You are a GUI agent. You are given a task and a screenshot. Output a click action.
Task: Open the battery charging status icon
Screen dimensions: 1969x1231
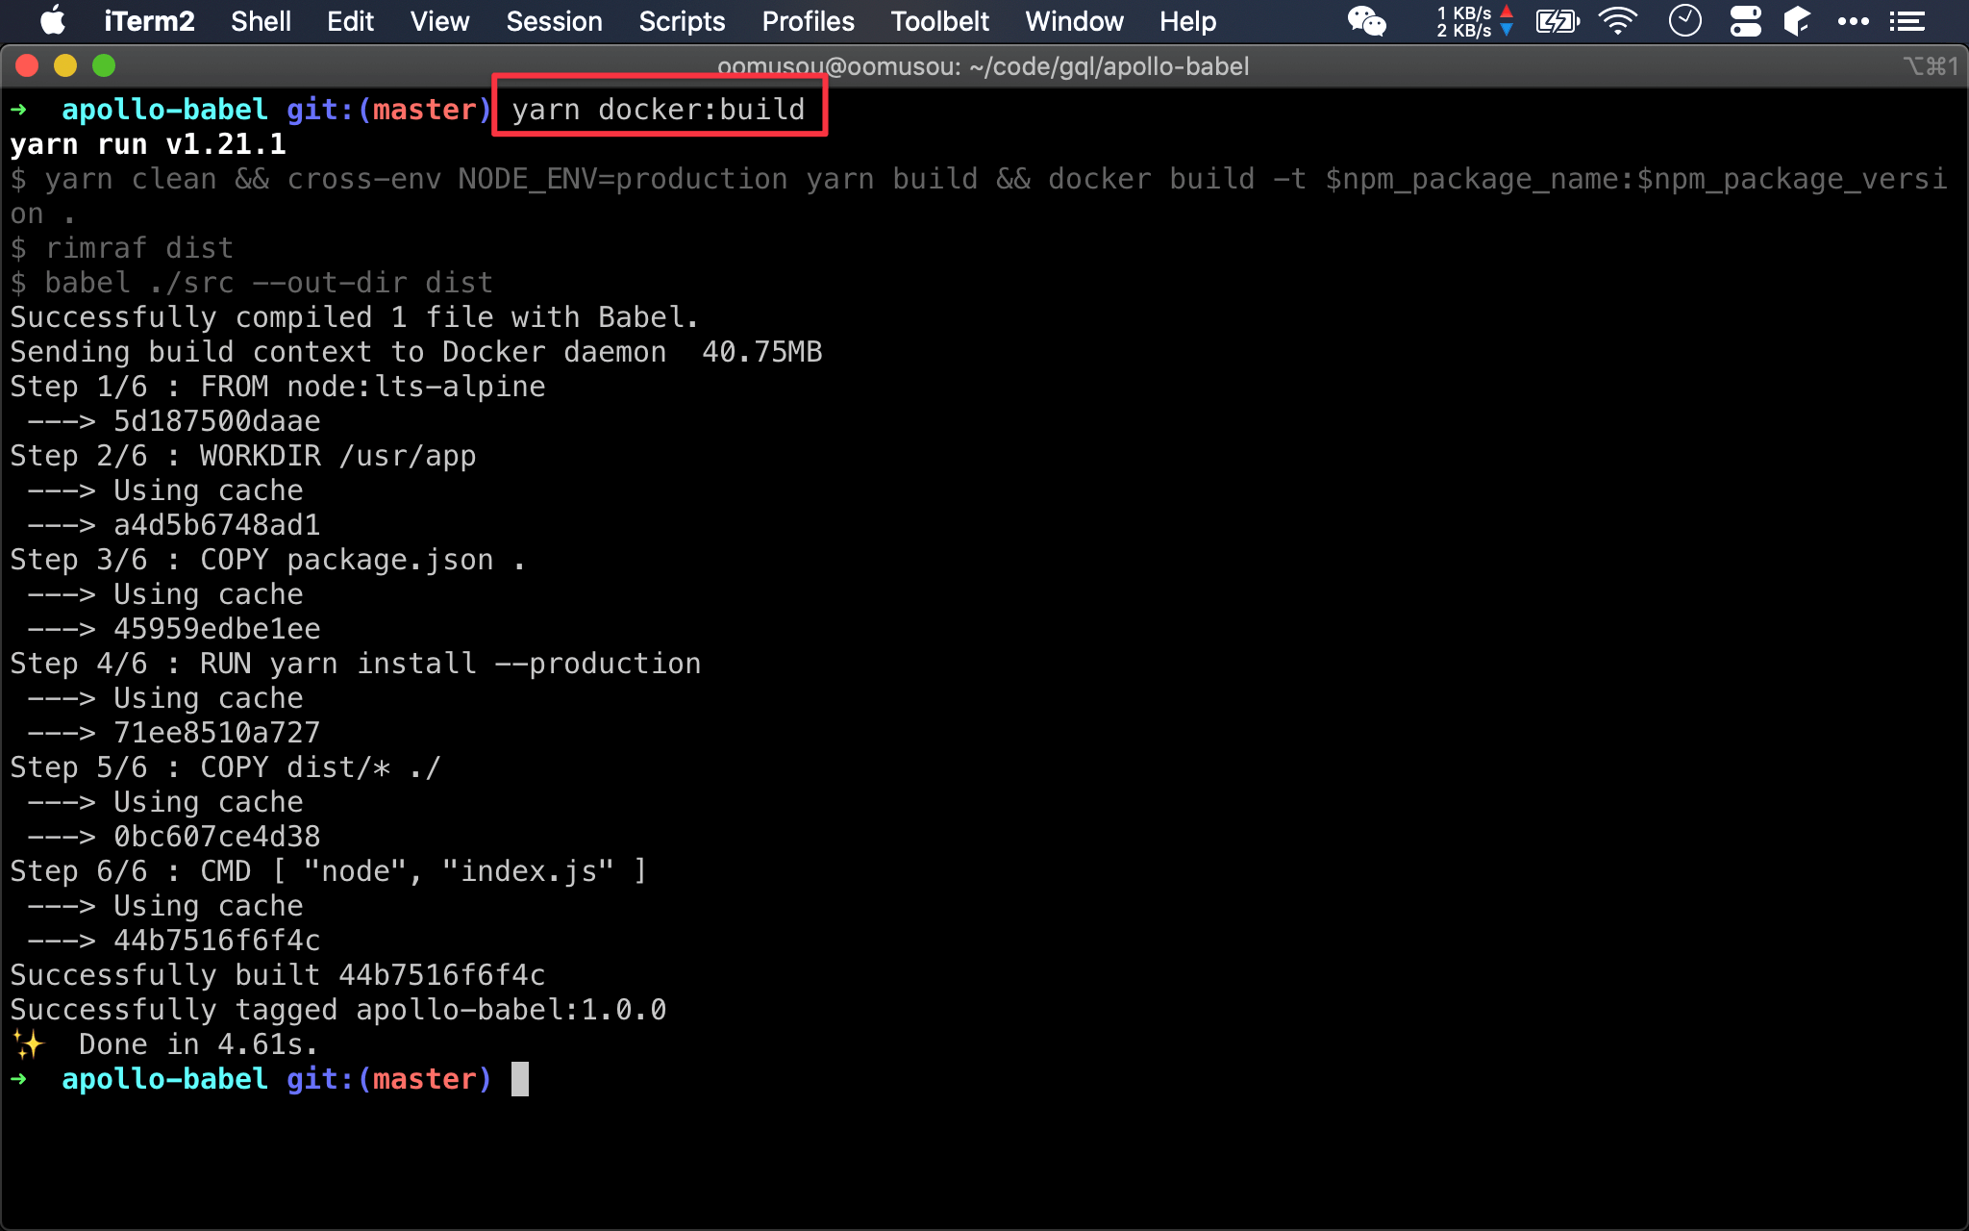tap(1558, 21)
